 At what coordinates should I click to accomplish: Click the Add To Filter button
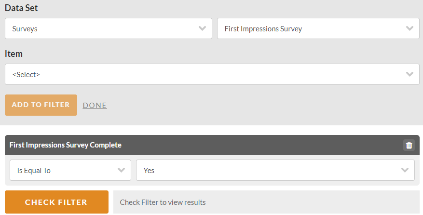pyautogui.click(x=41, y=105)
